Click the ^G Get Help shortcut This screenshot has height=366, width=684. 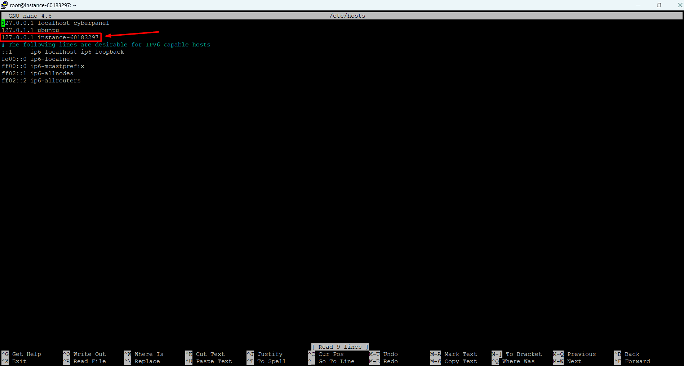click(x=22, y=354)
